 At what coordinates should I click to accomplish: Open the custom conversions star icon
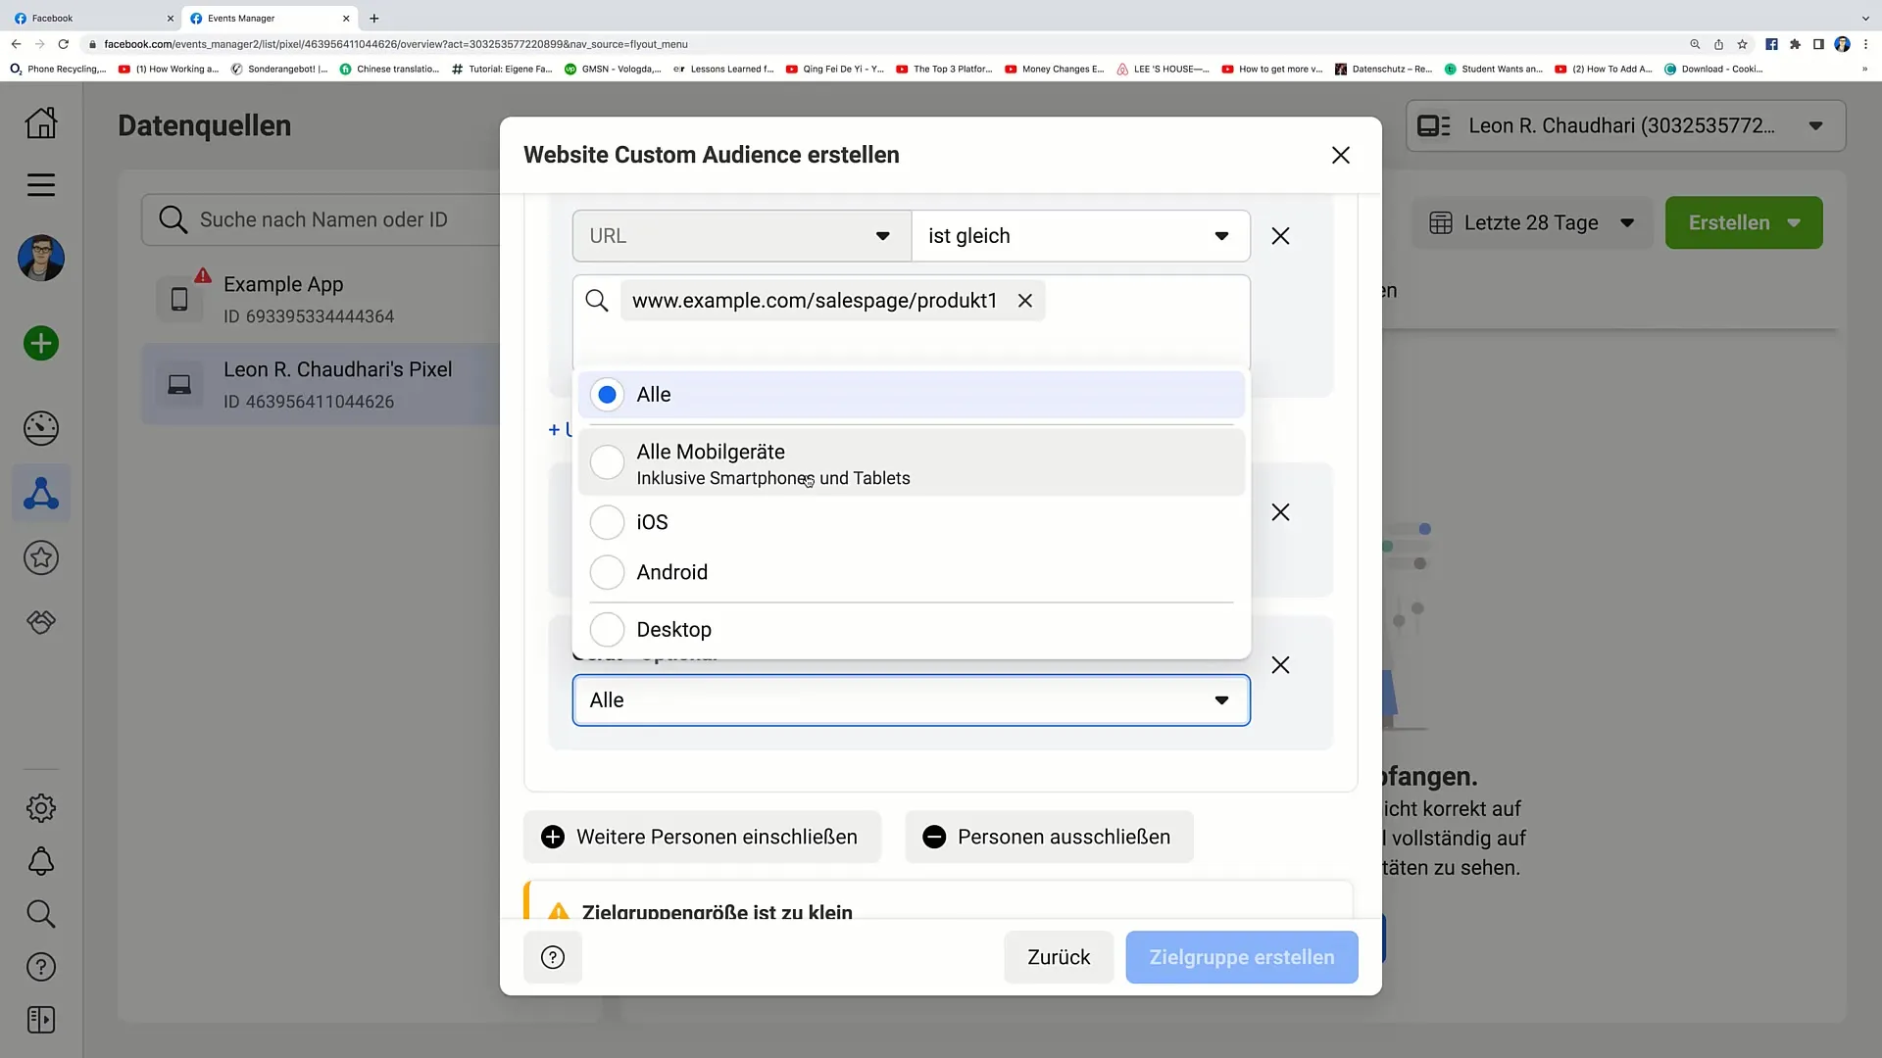coord(41,558)
